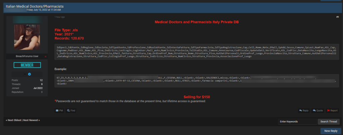
Task: Open the #1 post permalink
Action: pos(337,17)
